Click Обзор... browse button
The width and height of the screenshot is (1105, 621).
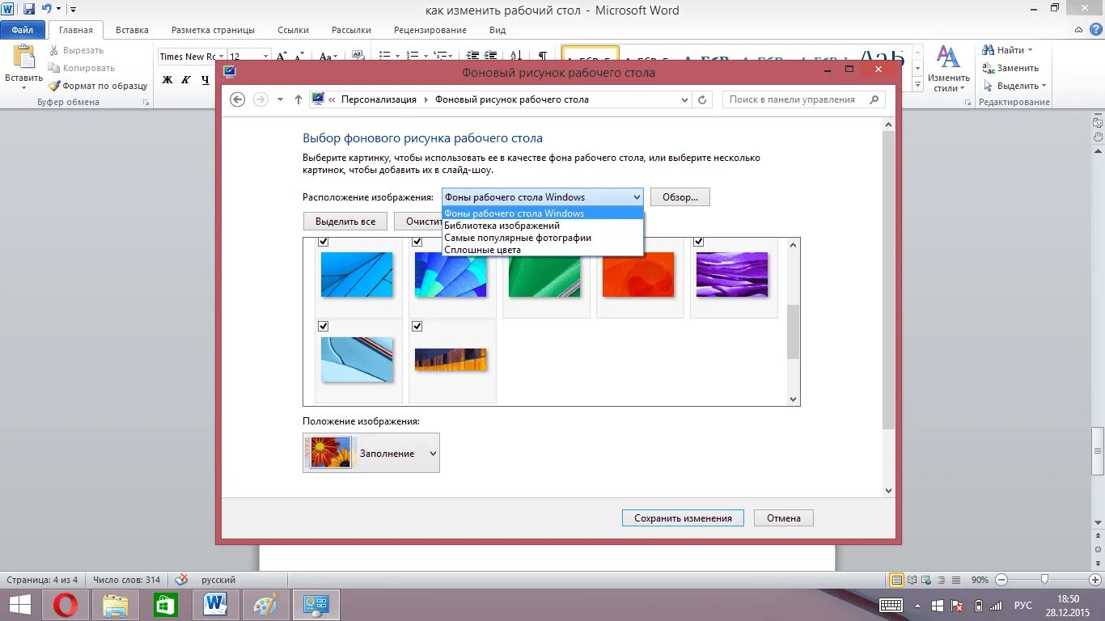coord(680,197)
